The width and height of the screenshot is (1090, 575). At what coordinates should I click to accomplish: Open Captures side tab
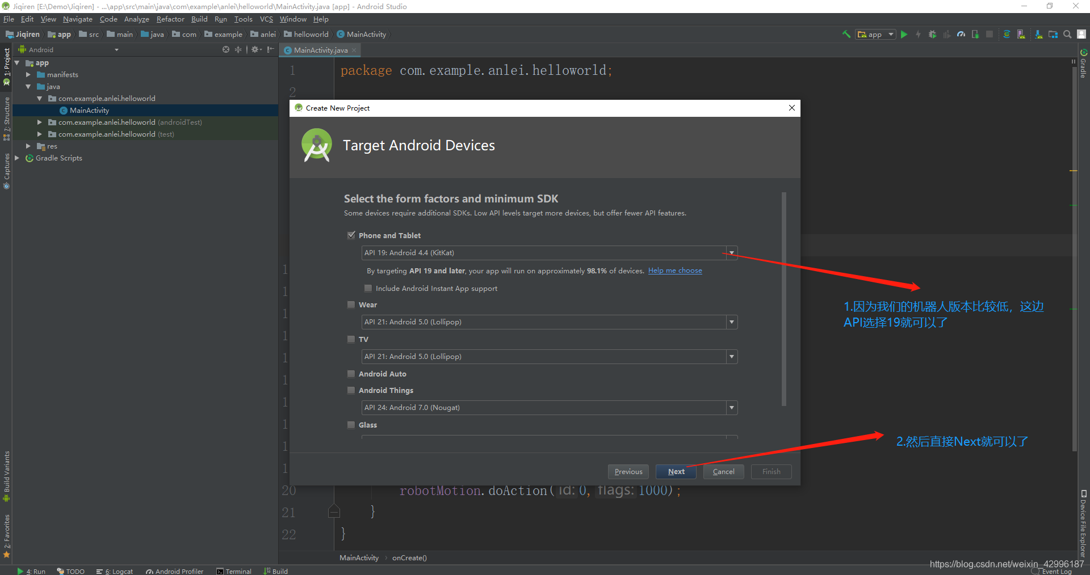(x=6, y=171)
